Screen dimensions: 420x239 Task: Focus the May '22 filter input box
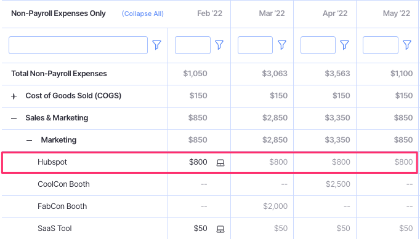381,45
